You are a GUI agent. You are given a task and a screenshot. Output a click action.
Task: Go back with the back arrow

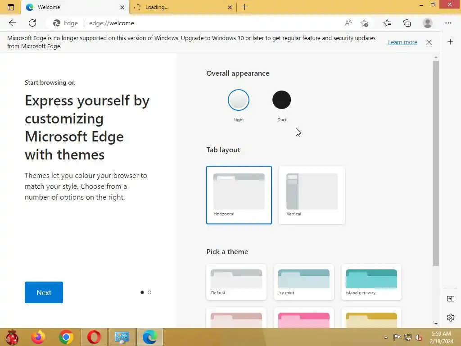(x=12, y=23)
